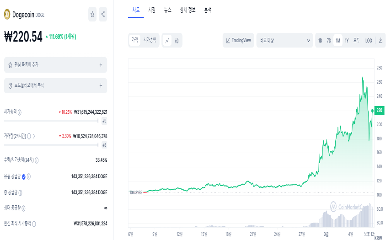Open the 비교 대상 dropdown
This screenshot has width=391, height=240.
tap(284, 40)
